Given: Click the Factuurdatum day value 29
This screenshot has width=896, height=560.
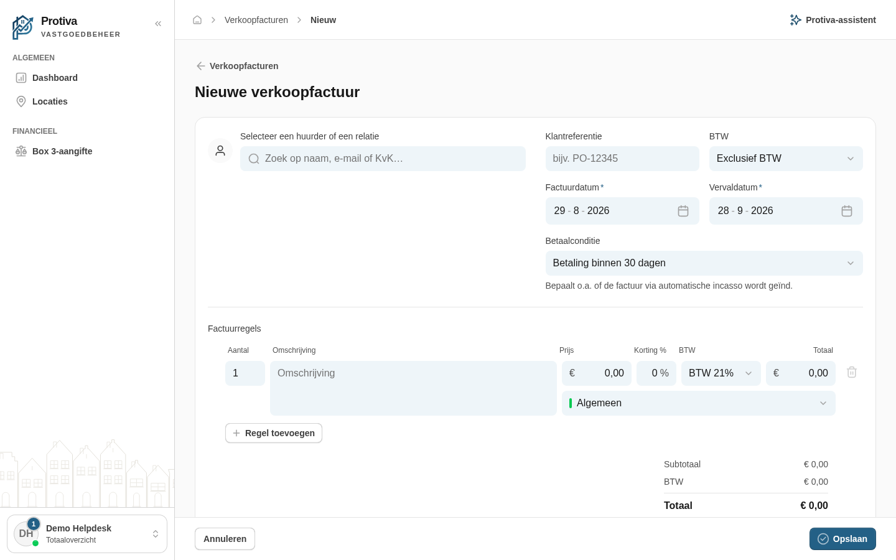Looking at the screenshot, I should [x=559, y=211].
